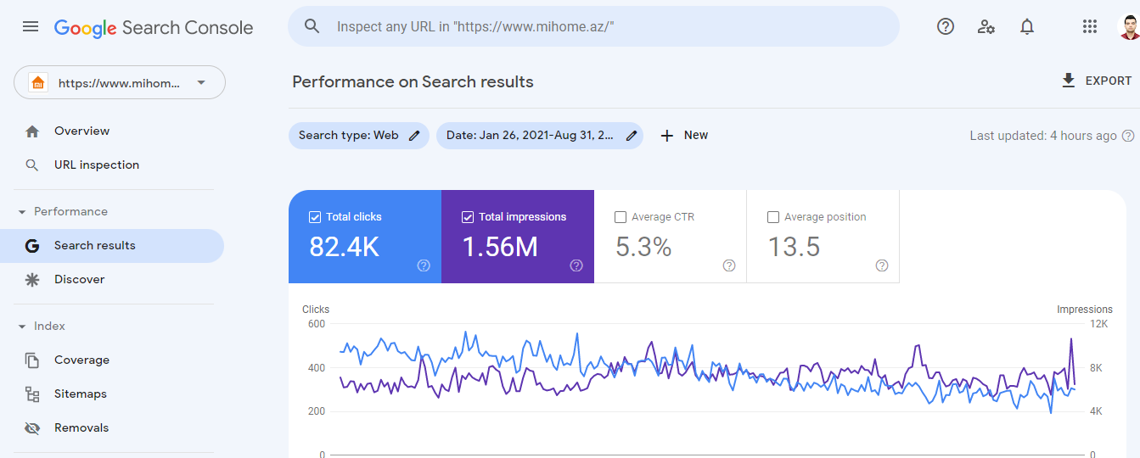This screenshot has width=1140, height=458.
Task: Click help icon on Total impressions card
Action: (576, 265)
